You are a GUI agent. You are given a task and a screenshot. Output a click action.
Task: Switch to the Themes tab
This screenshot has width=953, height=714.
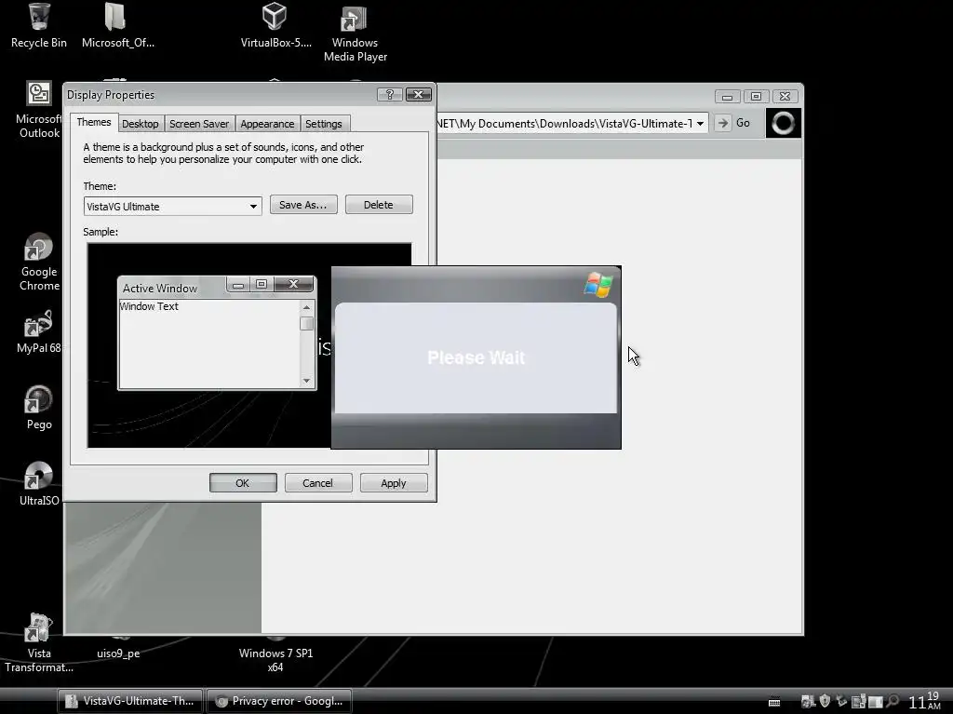[94, 122]
